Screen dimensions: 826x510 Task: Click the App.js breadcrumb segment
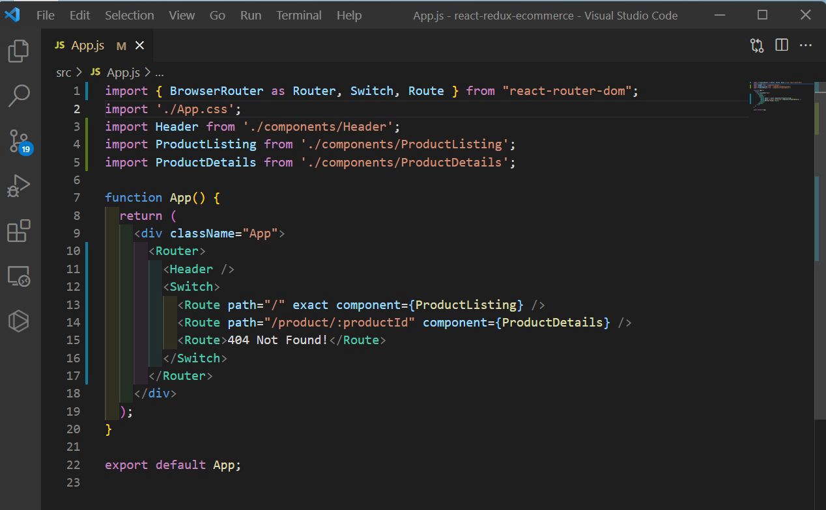tap(123, 72)
